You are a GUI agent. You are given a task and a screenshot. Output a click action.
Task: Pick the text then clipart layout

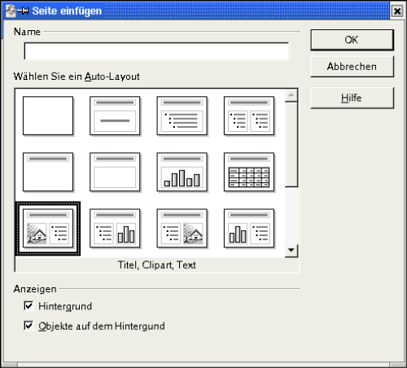182,229
